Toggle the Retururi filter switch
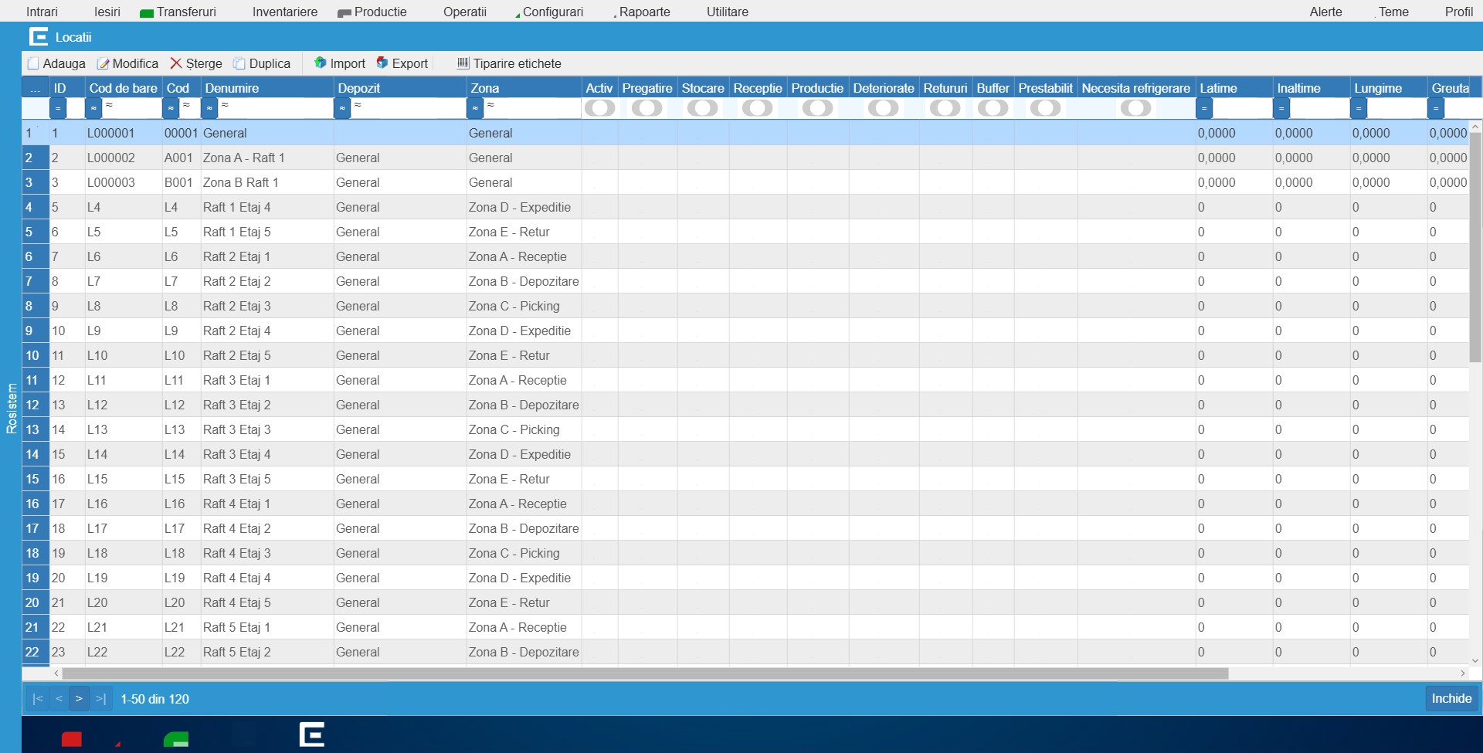This screenshot has width=1483, height=753. pos(945,108)
